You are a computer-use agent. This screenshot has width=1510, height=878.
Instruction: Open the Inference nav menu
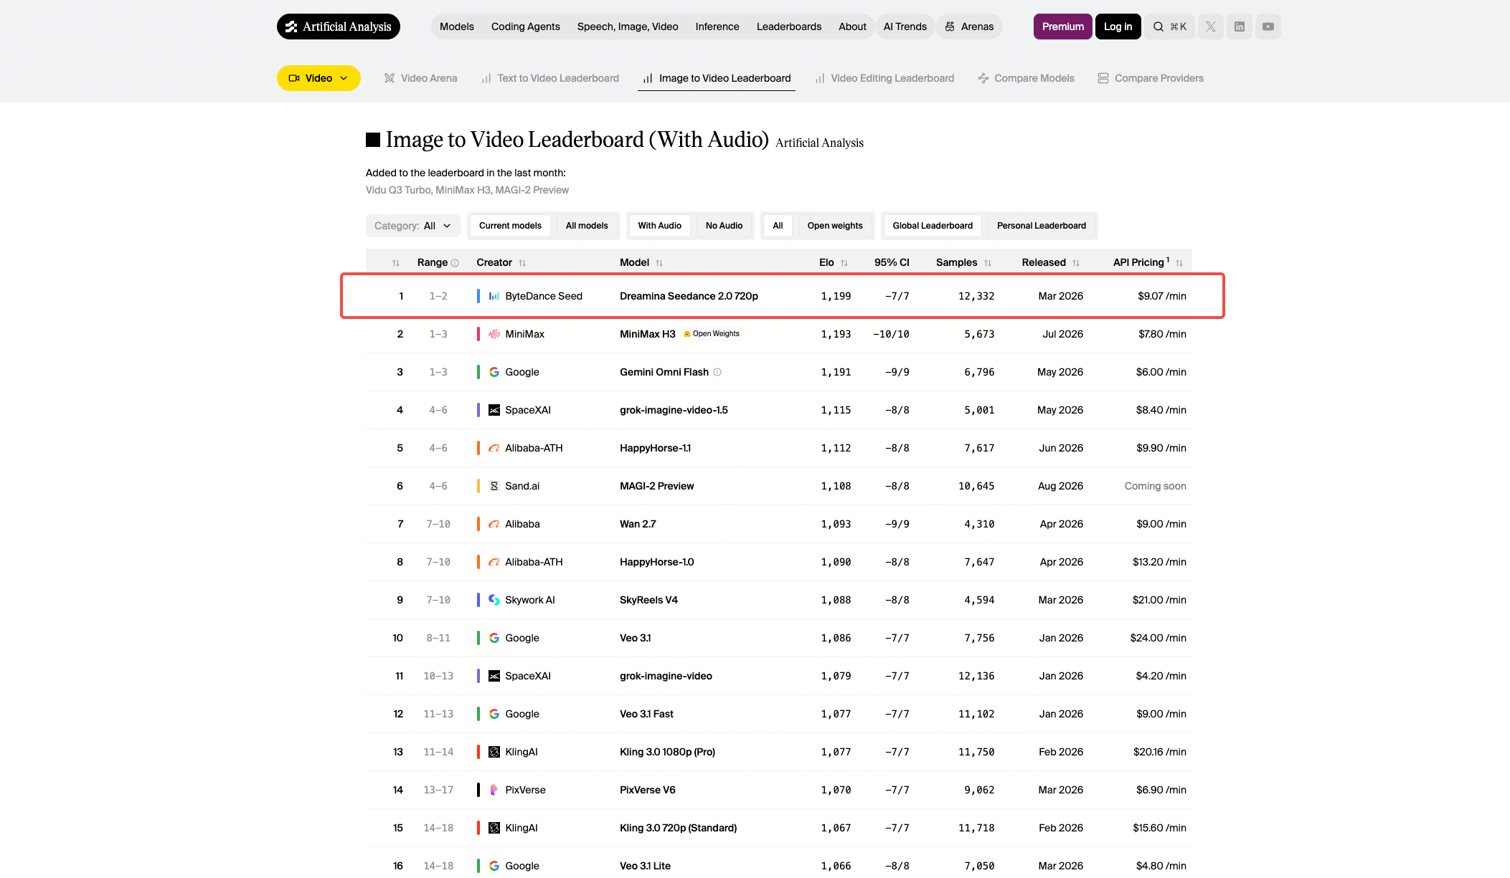click(717, 27)
